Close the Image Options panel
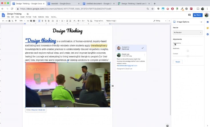The width and height of the screenshot is (210, 127). 201,22
